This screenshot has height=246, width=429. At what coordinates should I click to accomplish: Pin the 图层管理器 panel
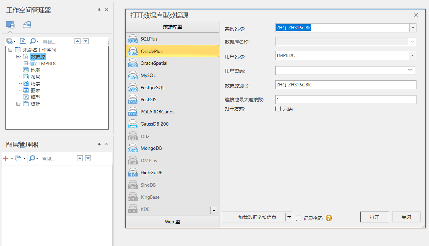(99, 144)
